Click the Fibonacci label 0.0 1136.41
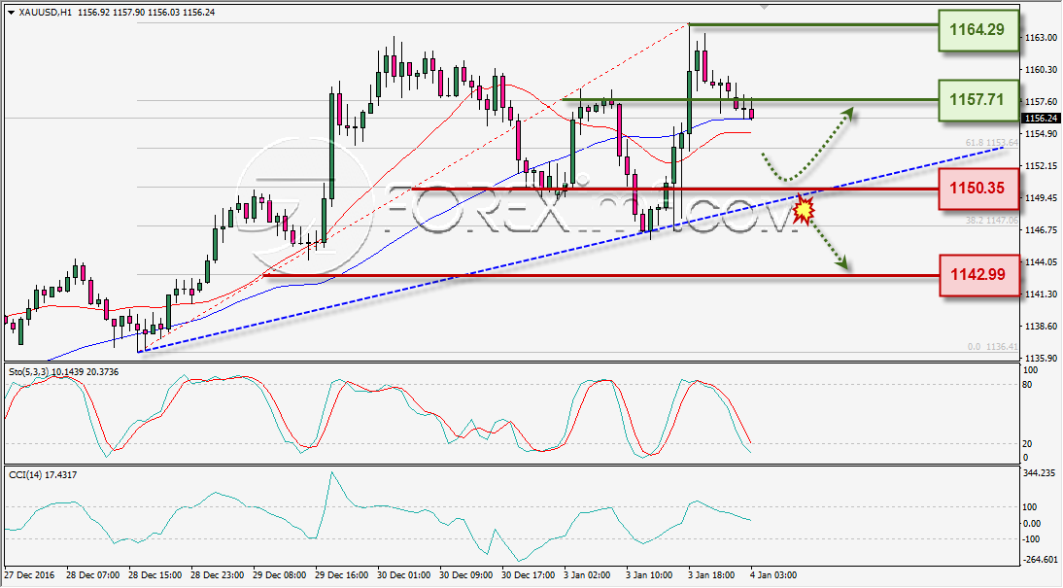Screen dimensions: 1063x588 coord(993,347)
